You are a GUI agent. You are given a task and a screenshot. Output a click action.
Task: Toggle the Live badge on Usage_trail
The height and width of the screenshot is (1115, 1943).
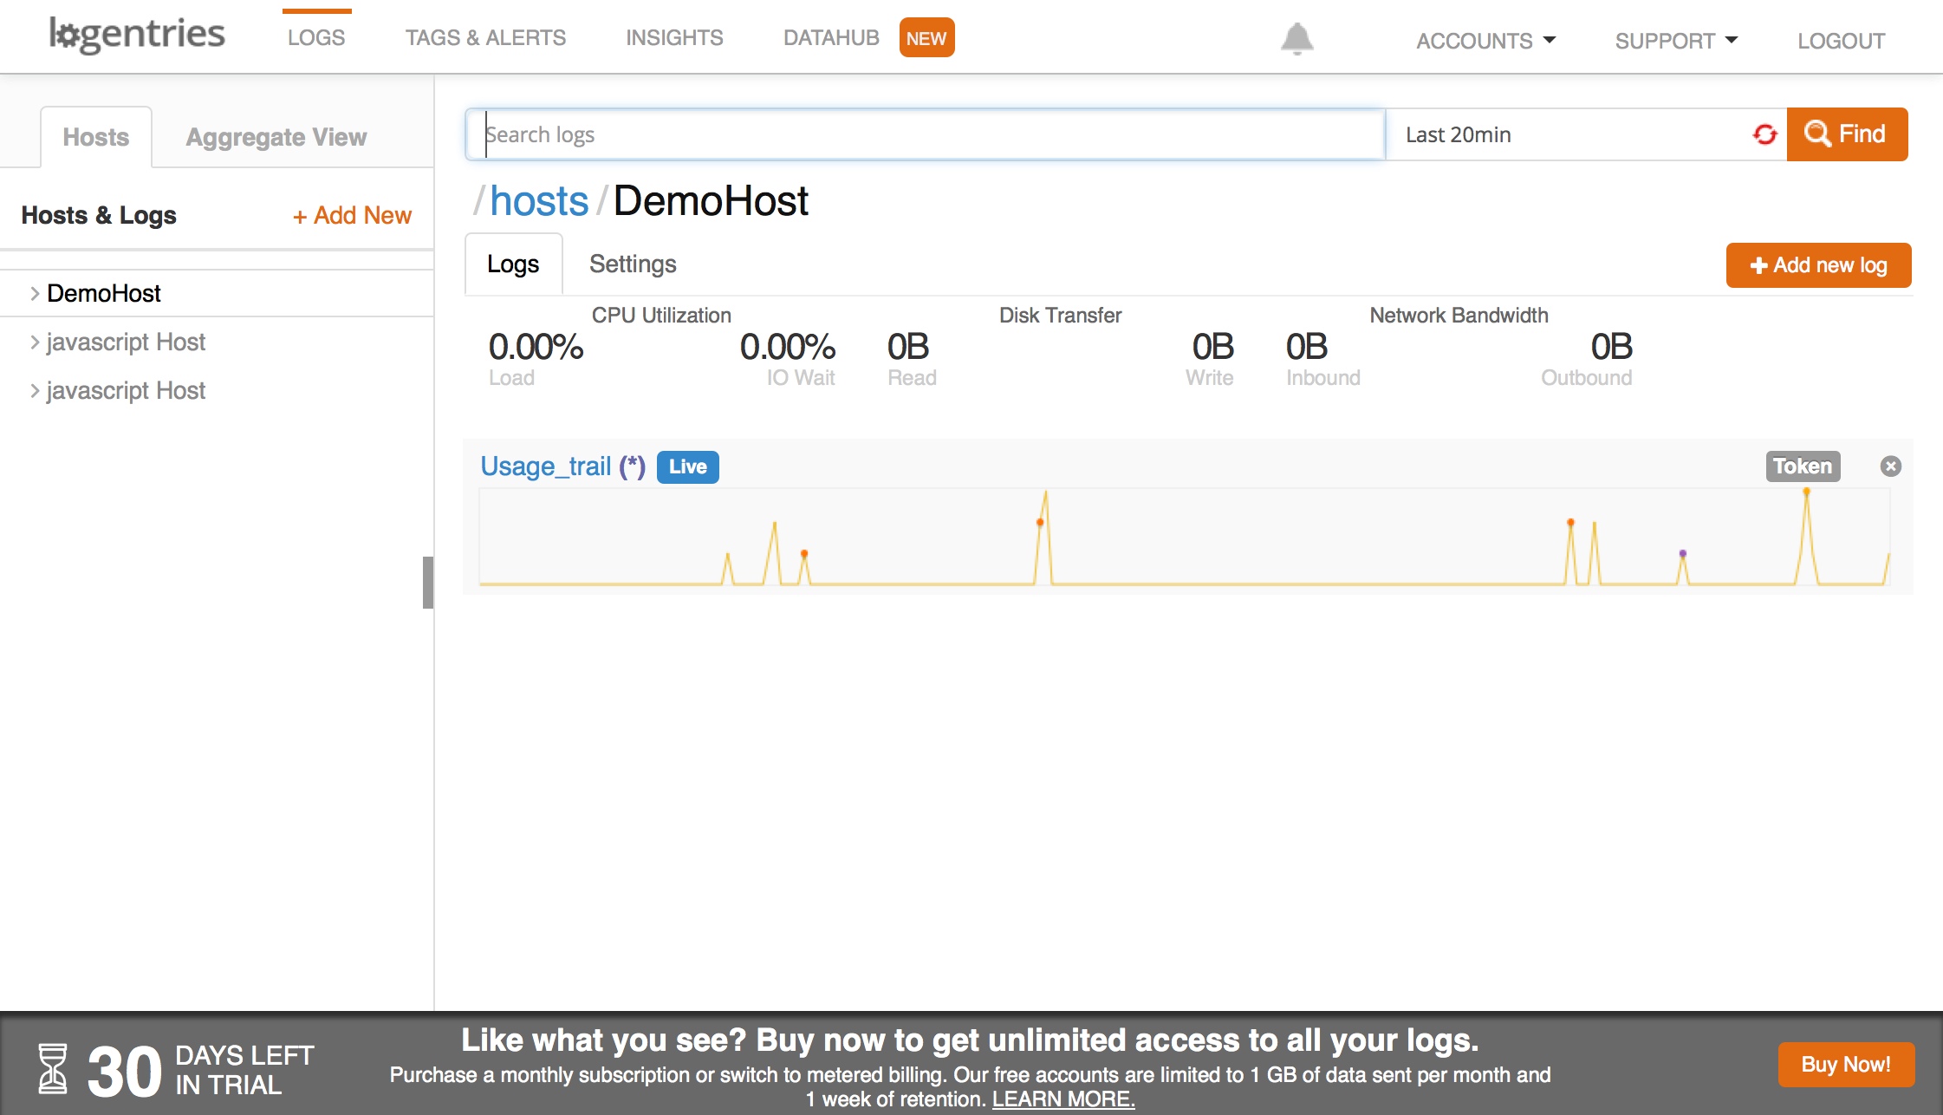[687, 466]
